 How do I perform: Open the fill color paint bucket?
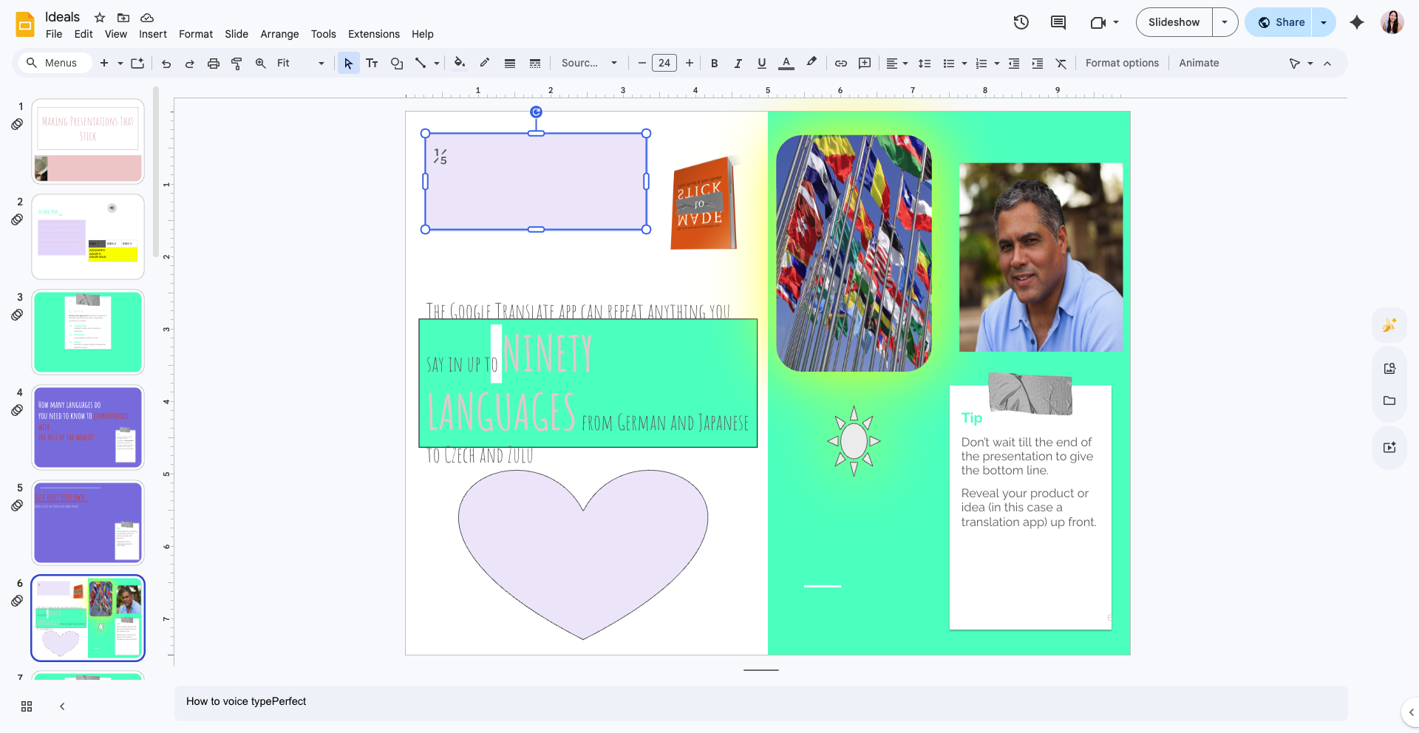(460, 64)
